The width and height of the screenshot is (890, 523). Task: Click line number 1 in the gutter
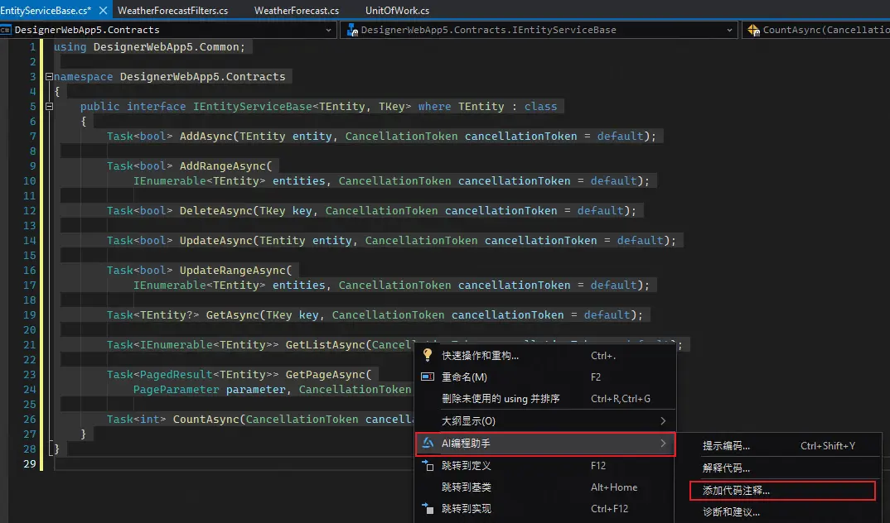click(33, 47)
